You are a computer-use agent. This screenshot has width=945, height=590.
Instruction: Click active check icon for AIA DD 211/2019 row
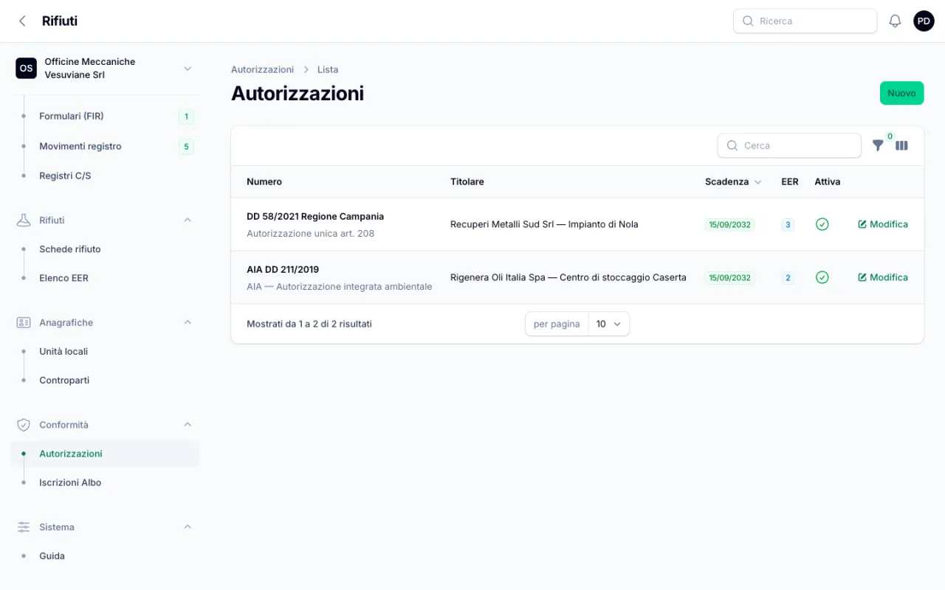[x=822, y=277]
